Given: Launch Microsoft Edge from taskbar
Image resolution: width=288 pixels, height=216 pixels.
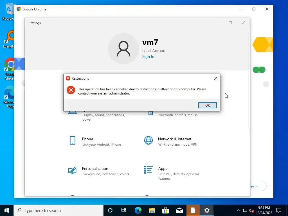Looking at the screenshot, I should coord(138,210).
